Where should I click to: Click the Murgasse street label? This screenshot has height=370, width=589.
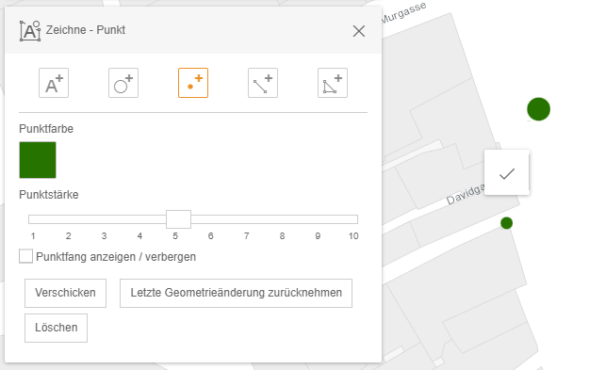[404, 13]
